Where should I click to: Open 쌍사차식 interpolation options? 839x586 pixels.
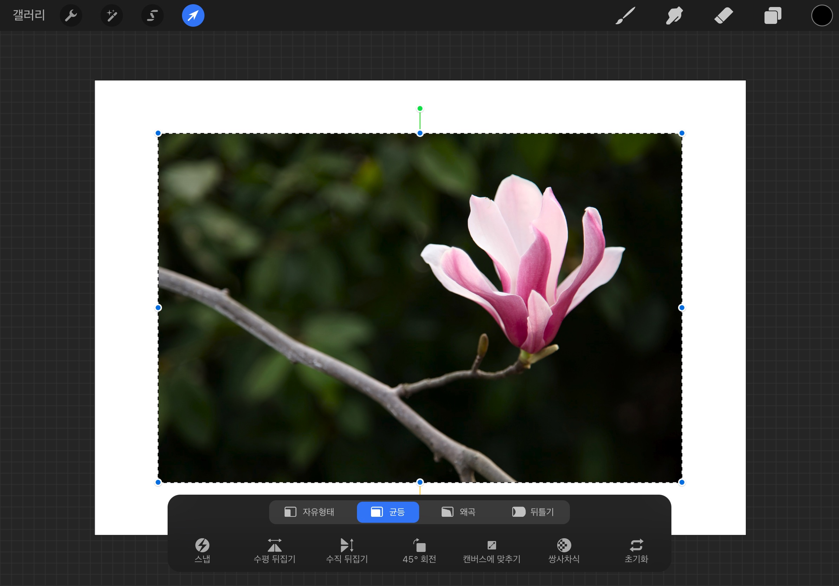[x=564, y=551]
